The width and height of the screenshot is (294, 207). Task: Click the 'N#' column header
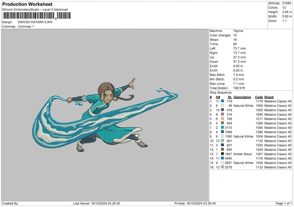tap(218, 97)
